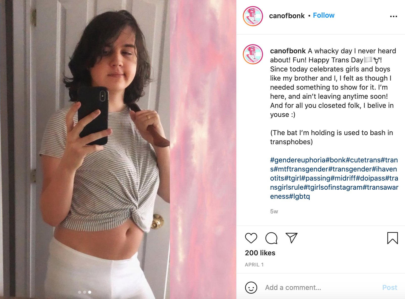This screenshot has height=299, width=405.
Task: Save post with bookmark icon
Action: click(x=392, y=238)
